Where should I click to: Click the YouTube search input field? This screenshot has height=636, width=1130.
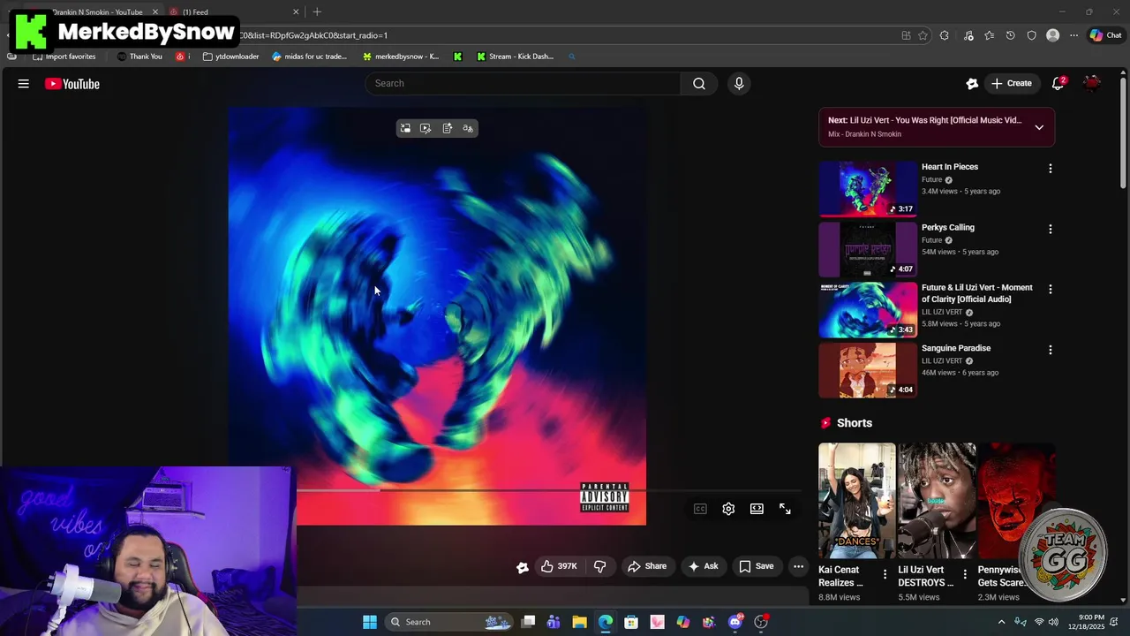coord(523,83)
